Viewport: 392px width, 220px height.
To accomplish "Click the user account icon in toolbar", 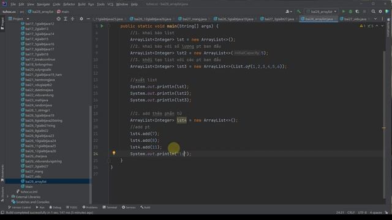I will click(288, 12).
